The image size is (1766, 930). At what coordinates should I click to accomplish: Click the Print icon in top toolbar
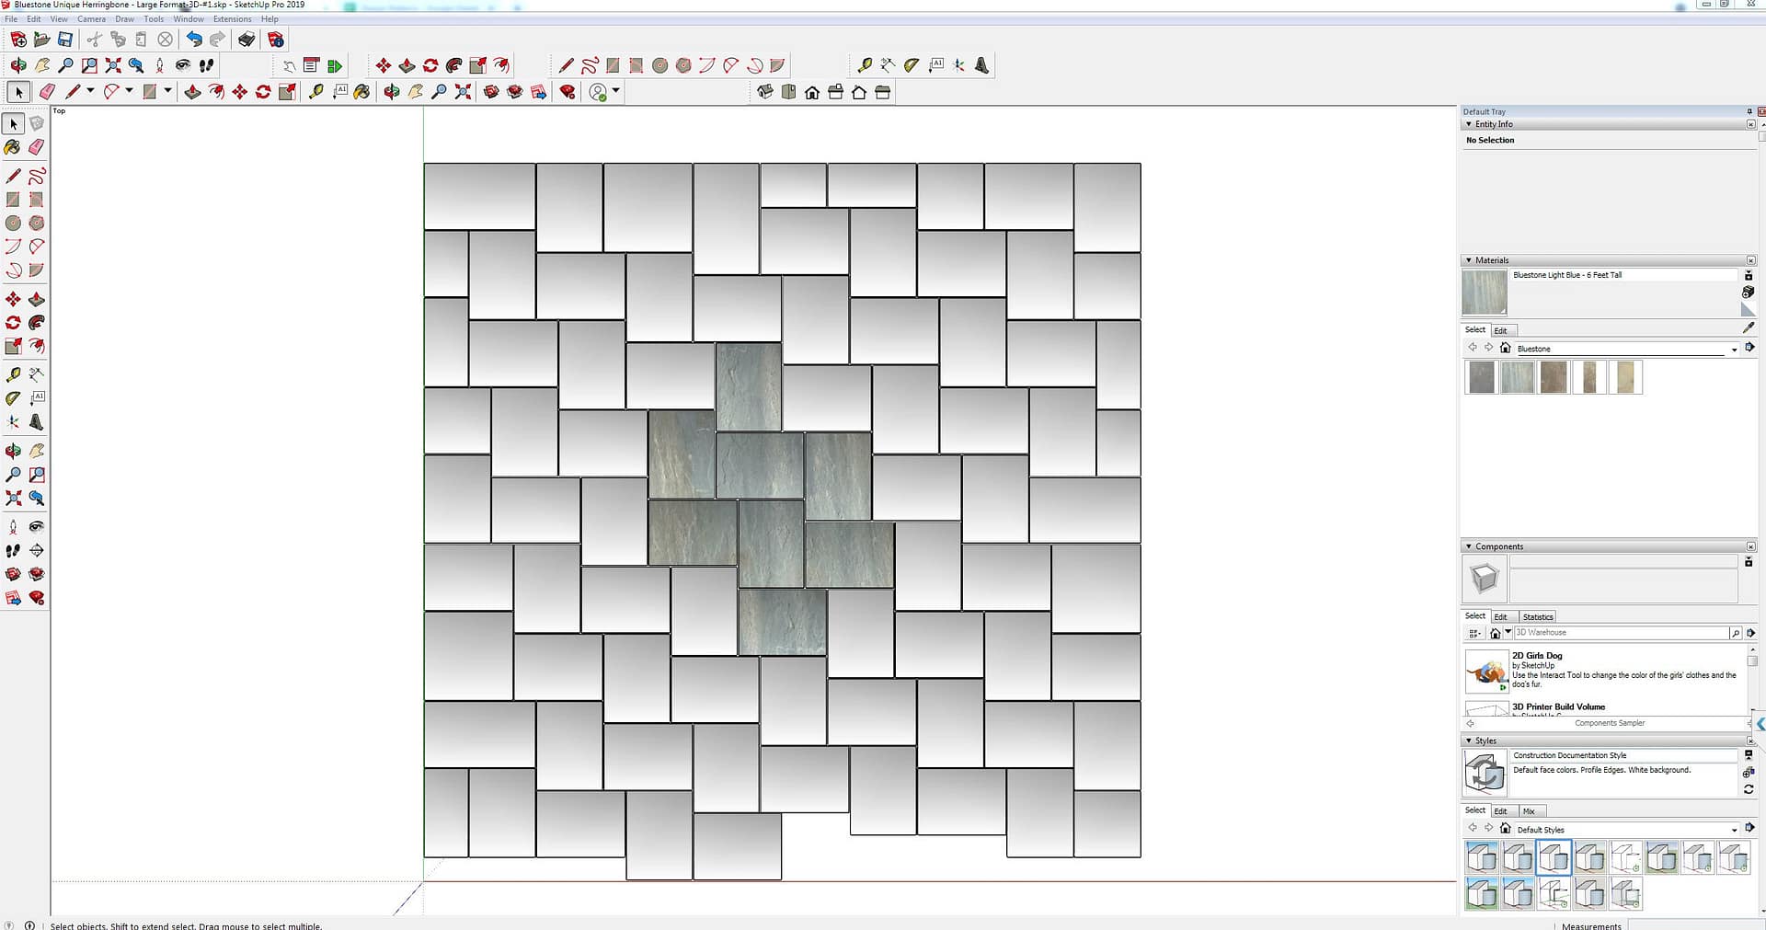[247, 40]
